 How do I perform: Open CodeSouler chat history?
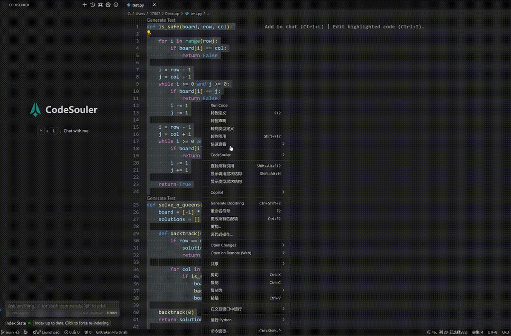92,5
